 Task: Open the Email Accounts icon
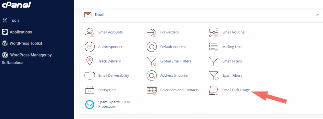90,33
